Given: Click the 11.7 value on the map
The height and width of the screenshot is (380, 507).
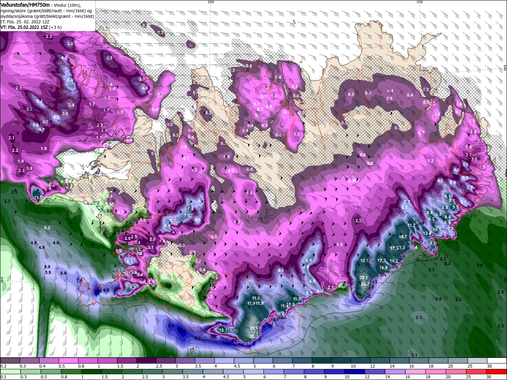Looking at the screenshot, I should (x=412, y=225).
